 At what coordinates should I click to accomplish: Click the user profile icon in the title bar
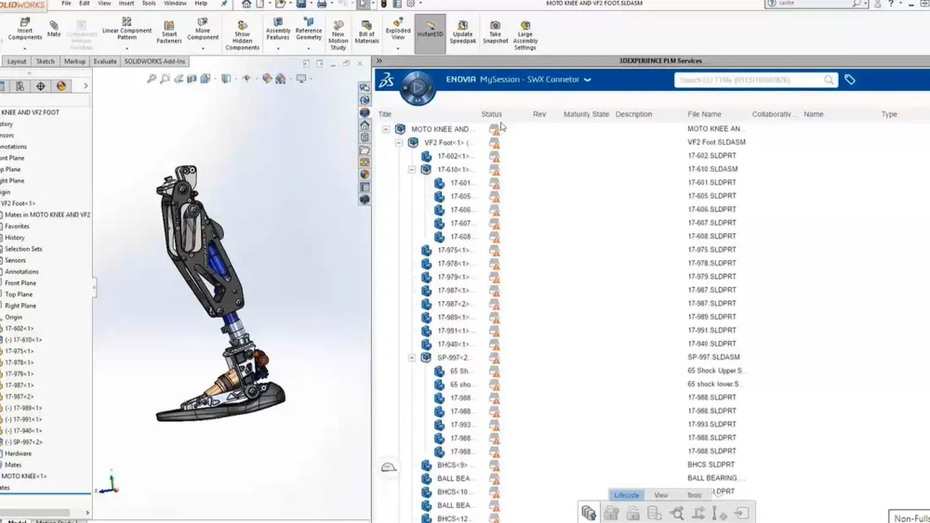[x=877, y=4]
